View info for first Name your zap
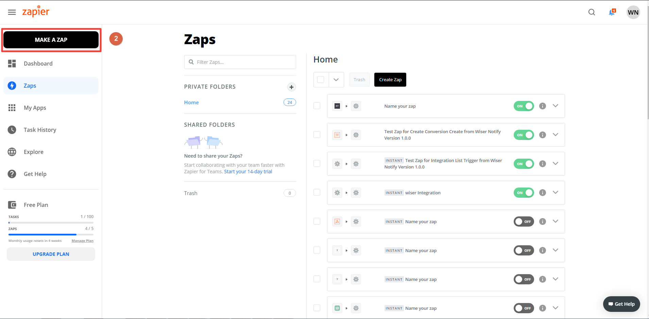The image size is (649, 319). coord(543,106)
